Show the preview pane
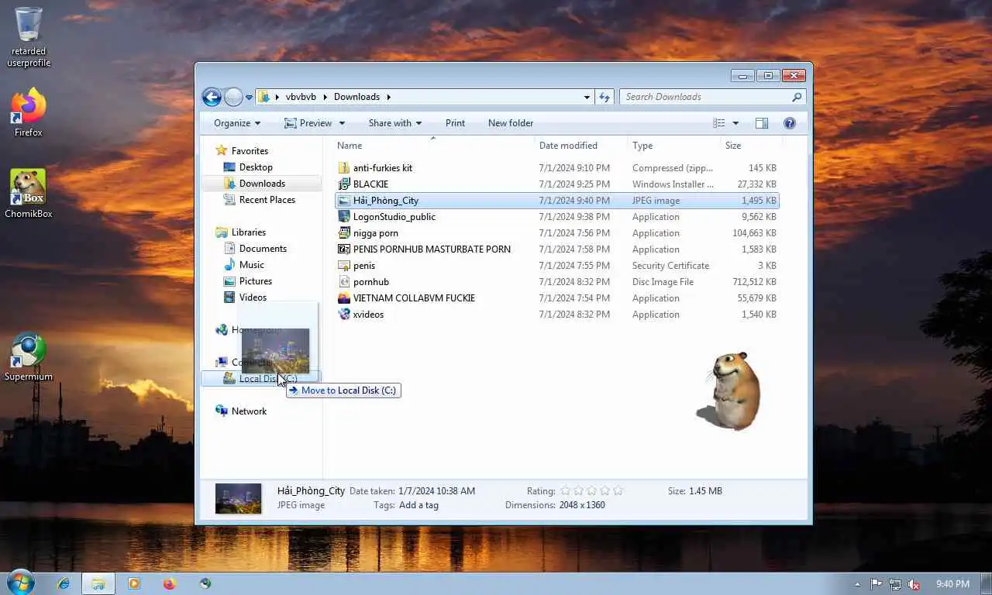 (x=762, y=123)
